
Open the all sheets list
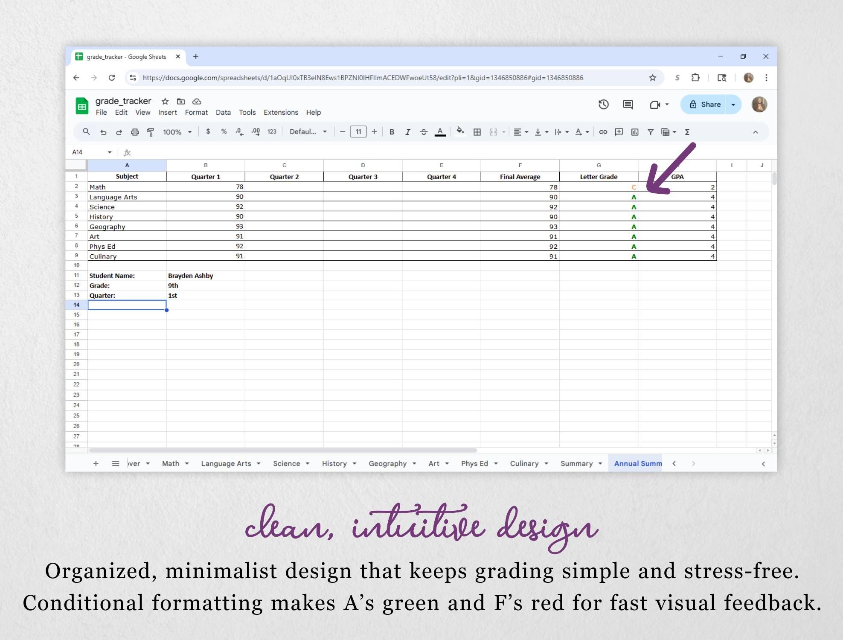click(116, 463)
